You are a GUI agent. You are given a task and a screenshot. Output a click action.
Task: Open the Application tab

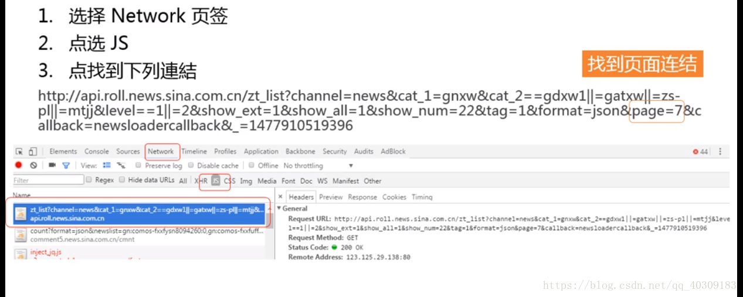(x=261, y=151)
